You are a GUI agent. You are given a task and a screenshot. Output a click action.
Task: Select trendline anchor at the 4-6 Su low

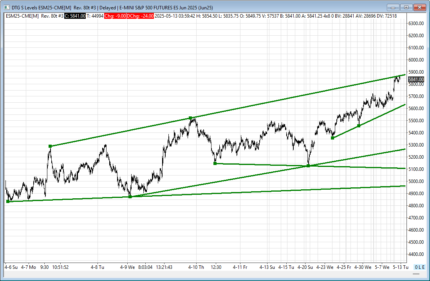point(8,201)
